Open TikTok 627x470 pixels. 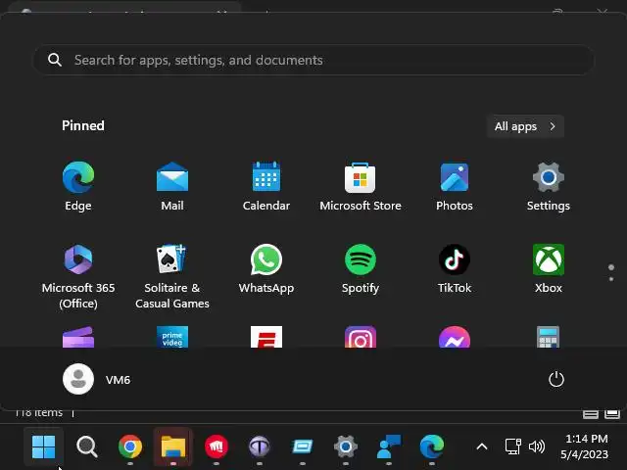click(x=455, y=269)
